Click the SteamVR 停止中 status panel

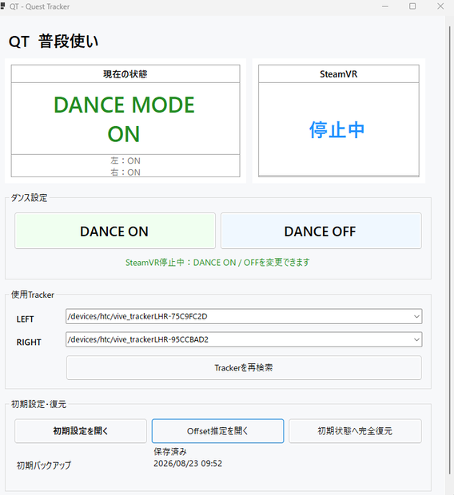pos(339,129)
